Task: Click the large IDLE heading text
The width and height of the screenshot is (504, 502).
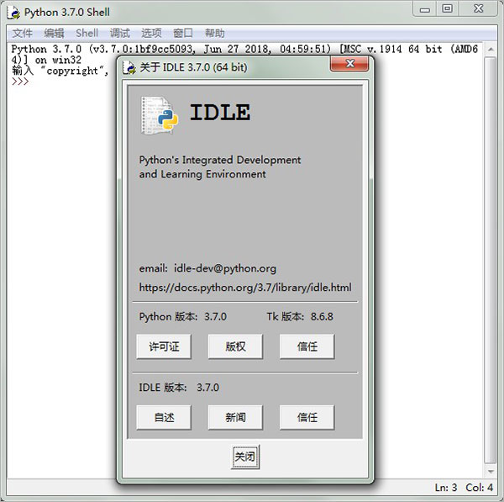Action: [220, 113]
